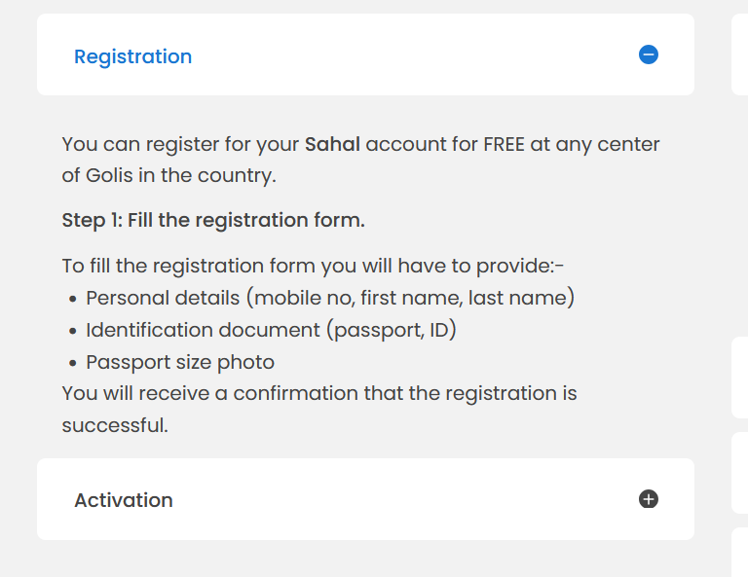Click the Step 1 heading text
748x577 pixels.
[213, 220]
